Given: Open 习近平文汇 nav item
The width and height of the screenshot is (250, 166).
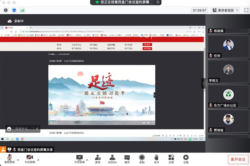Looking at the screenshot, I should pos(76,45).
